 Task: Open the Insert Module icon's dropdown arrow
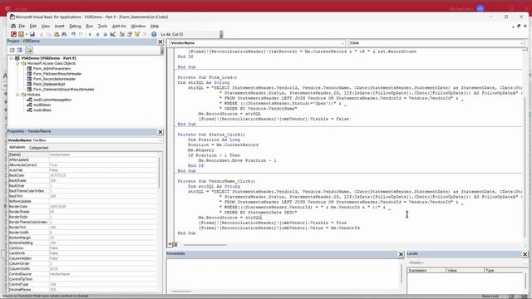(26, 34)
